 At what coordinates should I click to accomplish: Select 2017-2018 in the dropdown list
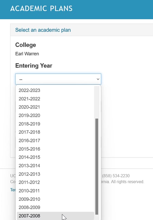tap(55, 132)
